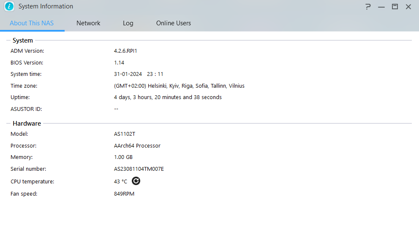Screen dimensions: 419x250
Task: Click the Model label
Action: [x=19, y=134]
